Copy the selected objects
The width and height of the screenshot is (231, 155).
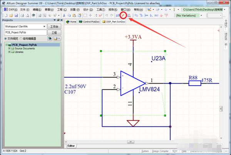[x=69, y=15]
